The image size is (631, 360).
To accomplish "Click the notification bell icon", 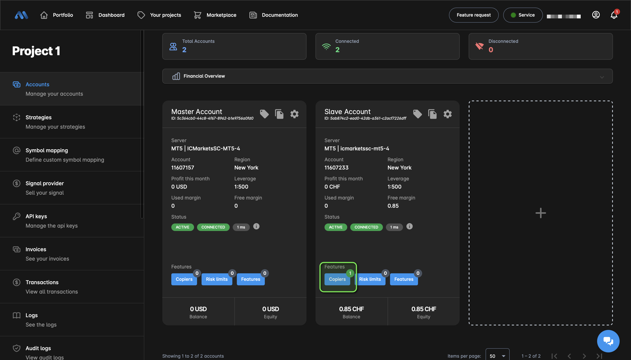I will (x=614, y=15).
